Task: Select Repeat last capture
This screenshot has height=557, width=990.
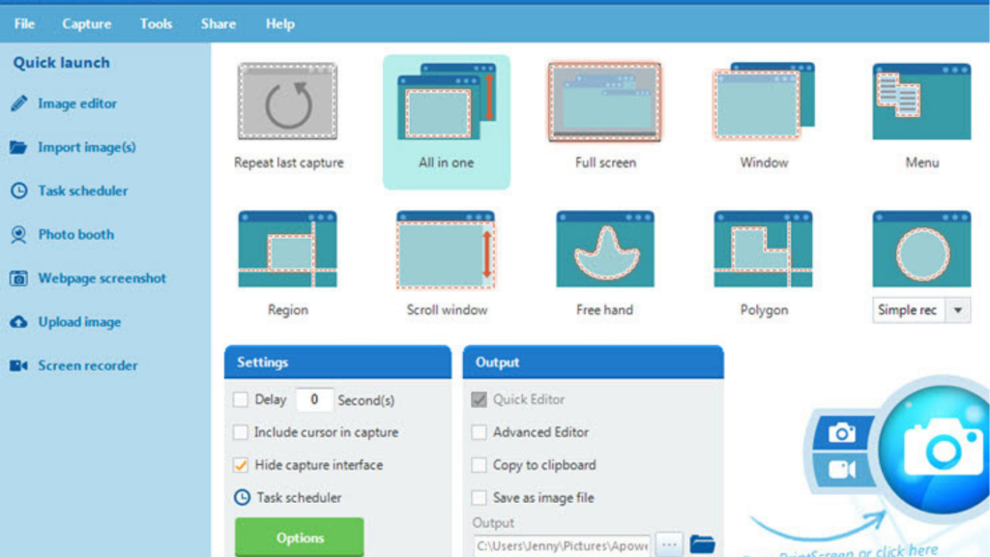Action: (x=287, y=102)
